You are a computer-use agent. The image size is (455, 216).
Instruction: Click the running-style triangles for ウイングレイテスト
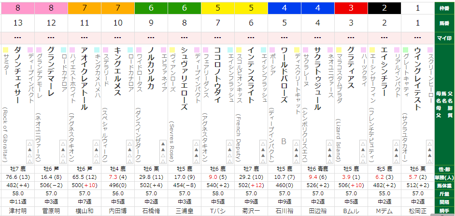429,152
